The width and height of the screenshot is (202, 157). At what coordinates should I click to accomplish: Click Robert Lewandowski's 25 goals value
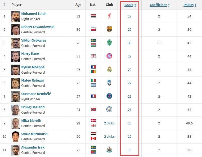130,29
